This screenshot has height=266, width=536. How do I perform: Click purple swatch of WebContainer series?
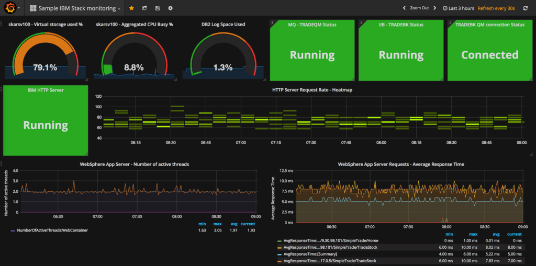13,231
